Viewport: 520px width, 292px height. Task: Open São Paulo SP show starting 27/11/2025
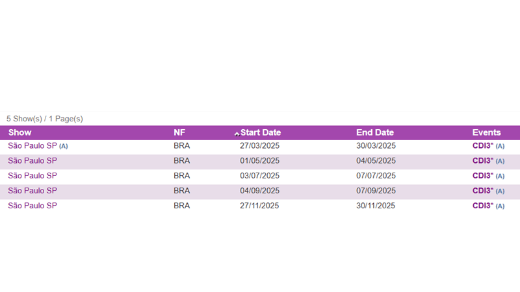pos(32,206)
